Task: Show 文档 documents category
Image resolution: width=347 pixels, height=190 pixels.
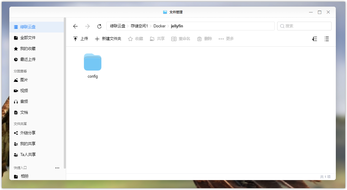Action: [x=37, y=112]
